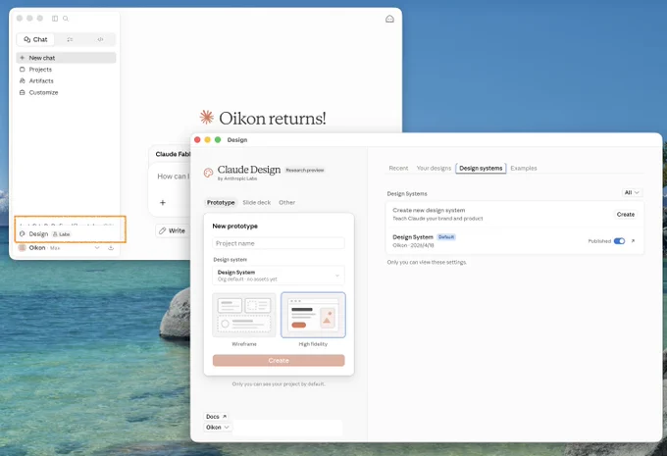Click the "Create new design system" text
The width and height of the screenshot is (667, 456).
pyautogui.click(x=429, y=210)
